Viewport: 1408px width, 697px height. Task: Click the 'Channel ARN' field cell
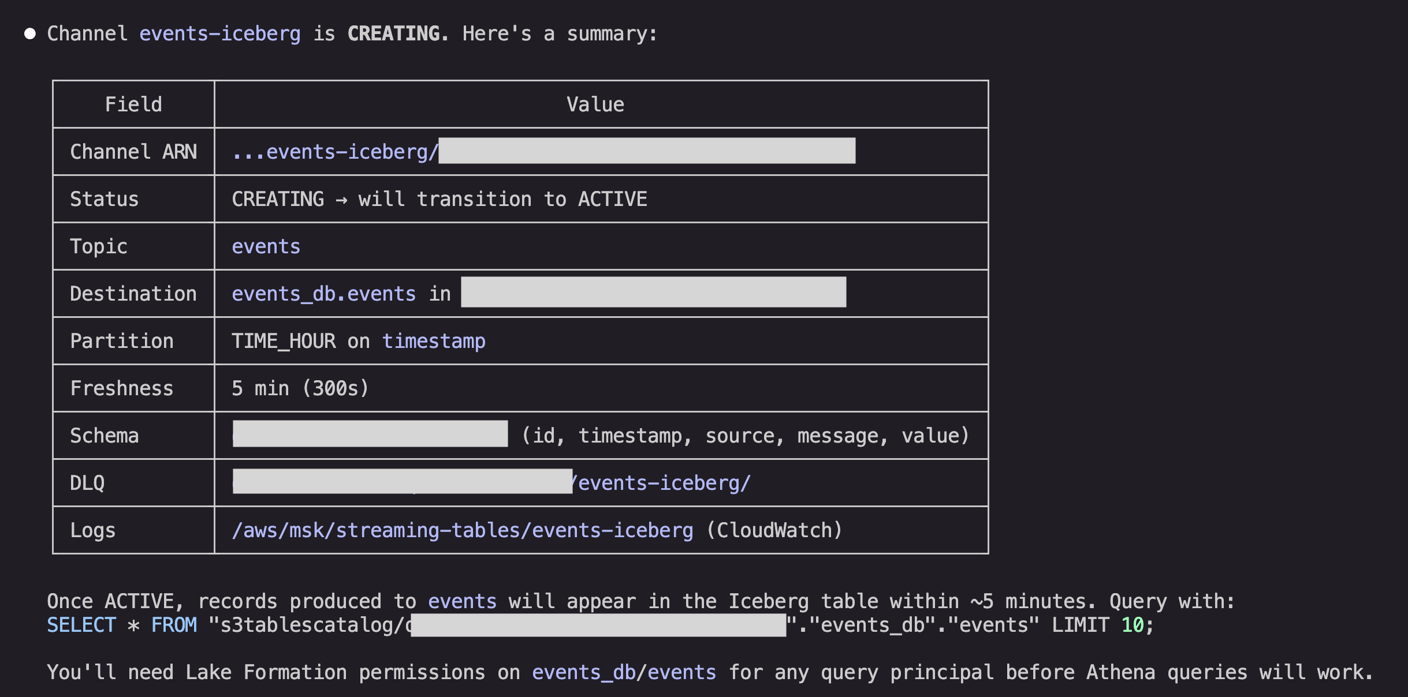coord(133,152)
